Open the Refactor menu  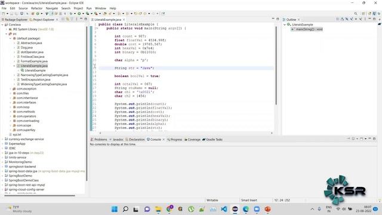(x=37, y=8)
